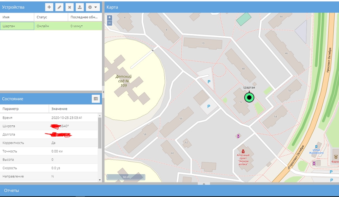Open the settings gear dropdown menu
This screenshot has width=339, height=197.
point(92,7)
